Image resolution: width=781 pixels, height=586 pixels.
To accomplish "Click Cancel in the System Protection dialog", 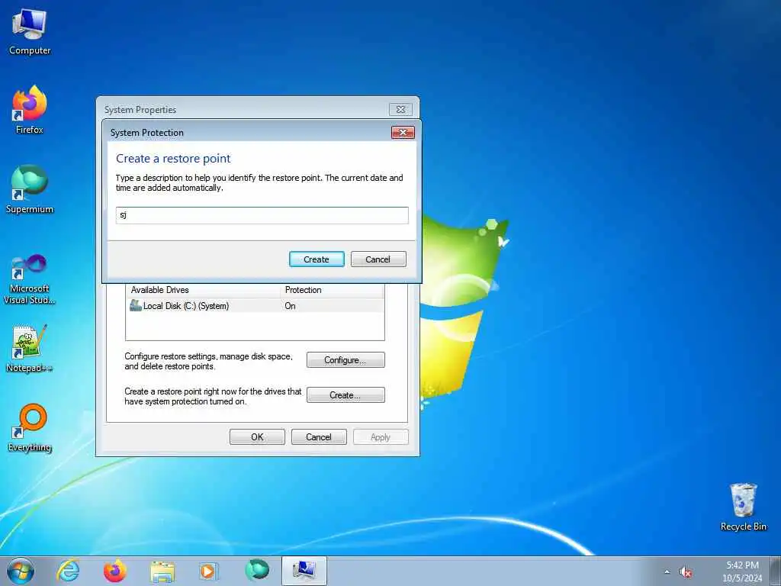I will (x=378, y=259).
